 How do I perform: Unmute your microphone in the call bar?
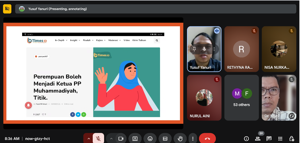(98, 138)
